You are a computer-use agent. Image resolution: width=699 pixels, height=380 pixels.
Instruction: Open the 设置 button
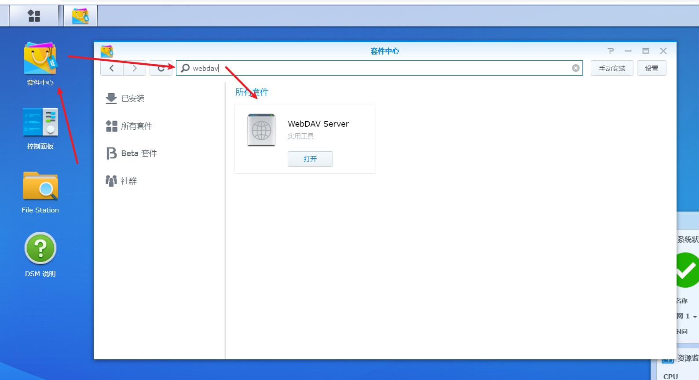click(651, 68)
